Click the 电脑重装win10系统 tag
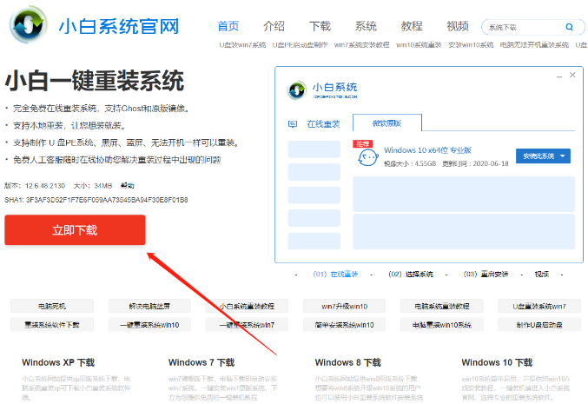Viewport: 588px width, 404px height. point(442,324)
